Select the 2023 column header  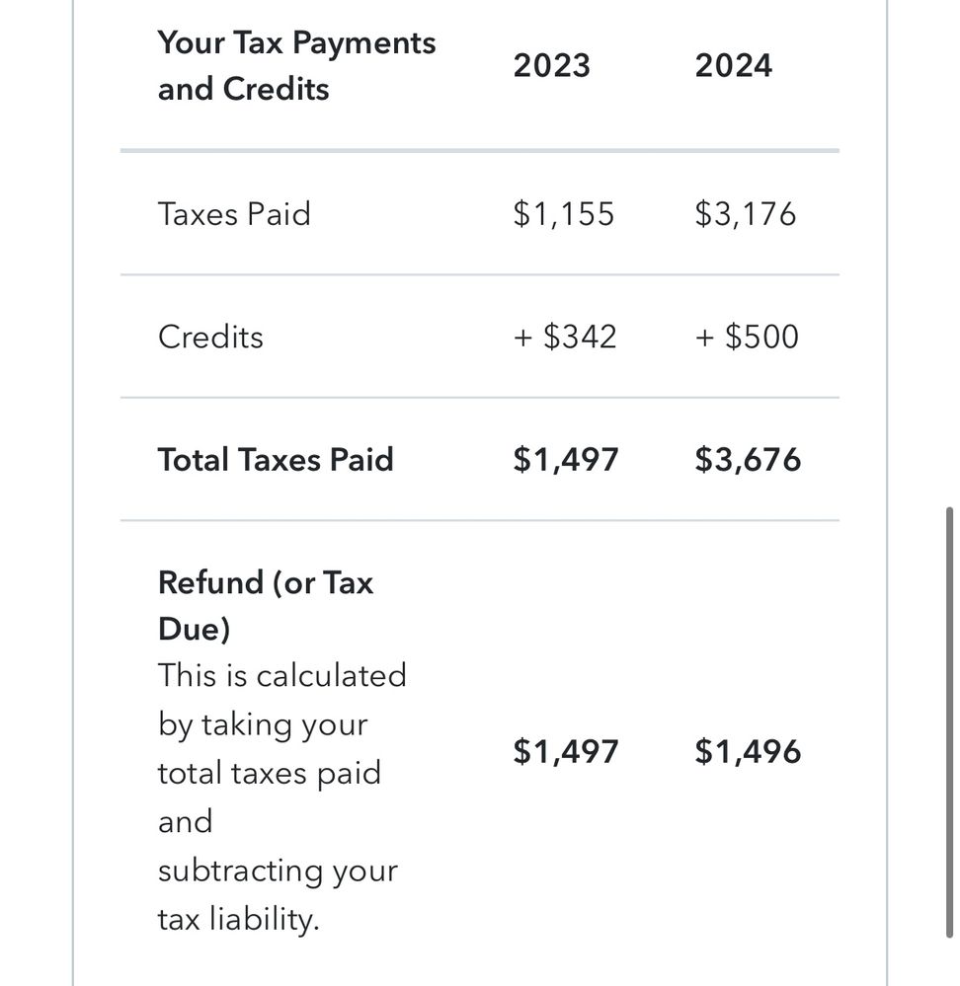click(x=551, y=66)
